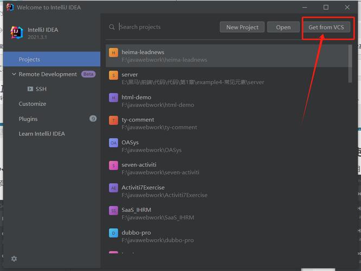Click the dubbo-pro project icon
The image size is (361, 271).
click(113, 233)
